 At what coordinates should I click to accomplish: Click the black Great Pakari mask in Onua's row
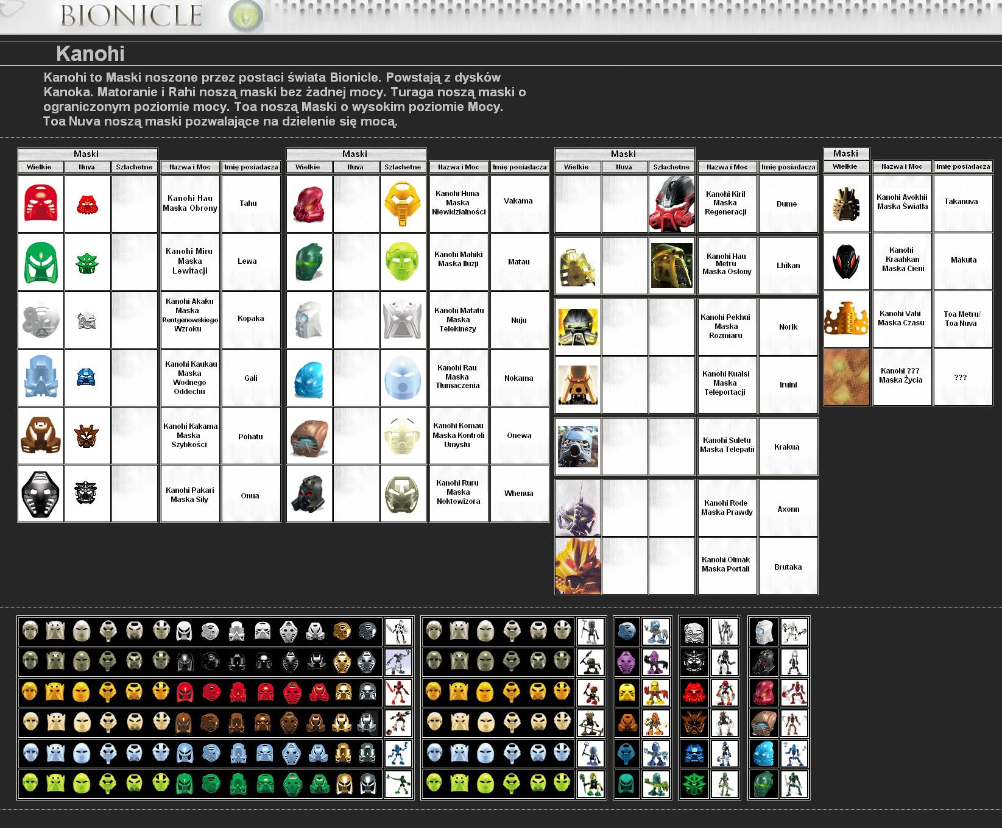click(41, 493)
